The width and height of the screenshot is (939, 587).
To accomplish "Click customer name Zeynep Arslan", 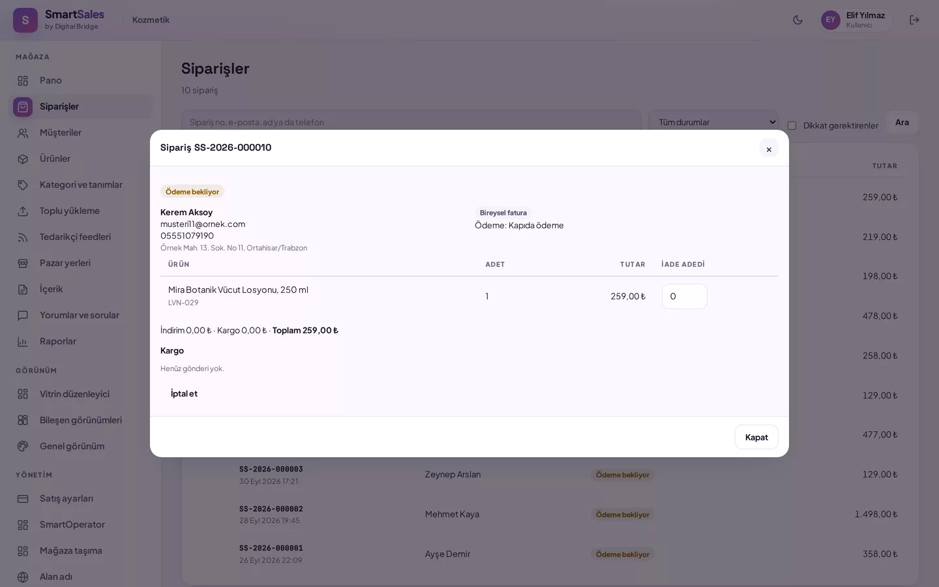I will click(453, 474).
